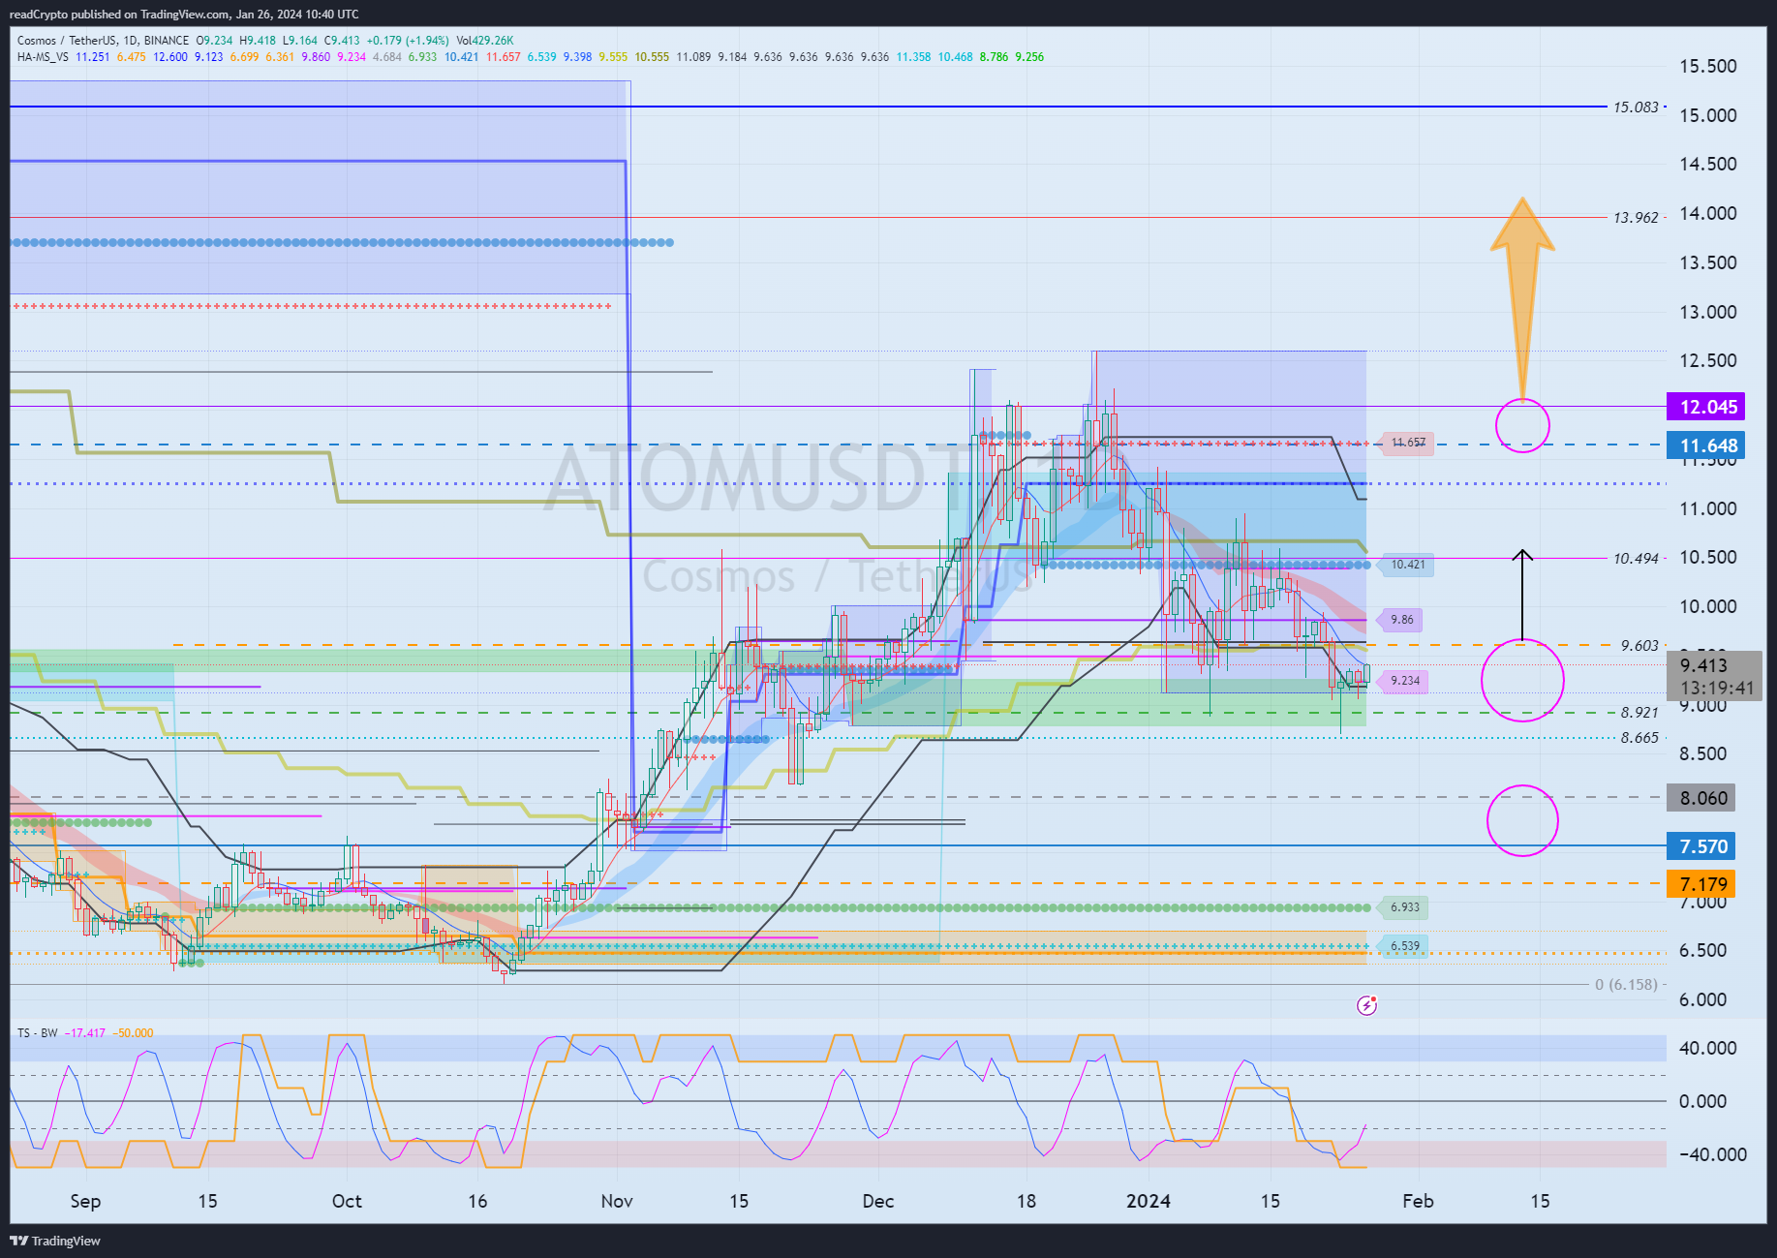Select the blue 11.648 price label

pos(1705,445)
